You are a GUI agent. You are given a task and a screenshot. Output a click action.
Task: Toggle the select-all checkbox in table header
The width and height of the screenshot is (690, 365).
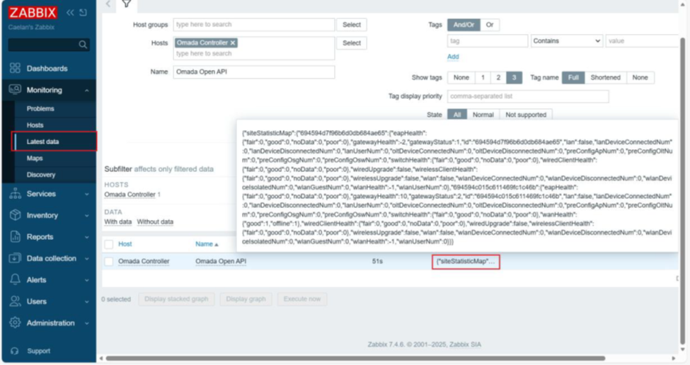[109, 244]
